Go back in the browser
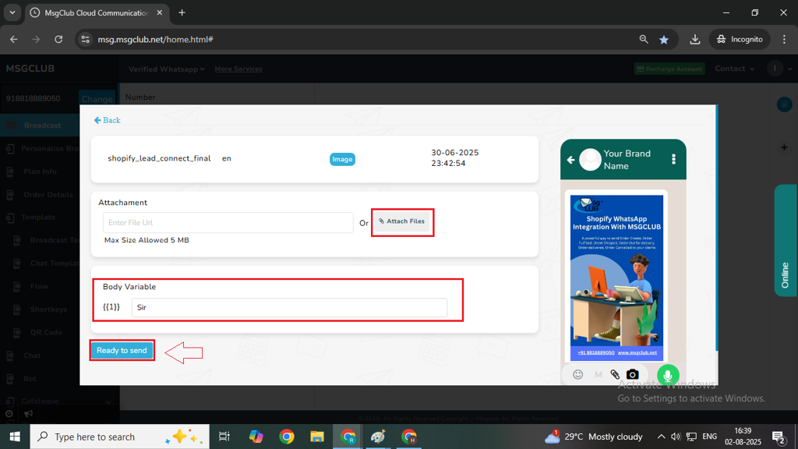This screenshot has width=798, height=449. 14,39
